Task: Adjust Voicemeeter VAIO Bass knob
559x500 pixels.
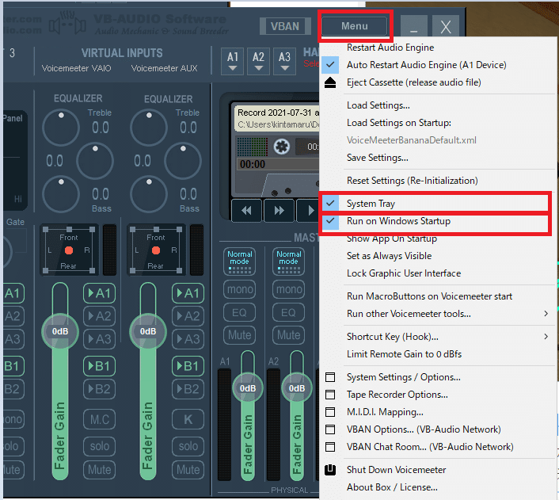Action: (x=61, y=194)
